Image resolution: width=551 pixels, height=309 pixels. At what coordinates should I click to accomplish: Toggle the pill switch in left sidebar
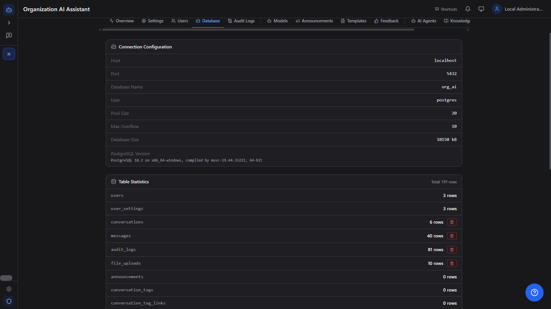(6, 278)
